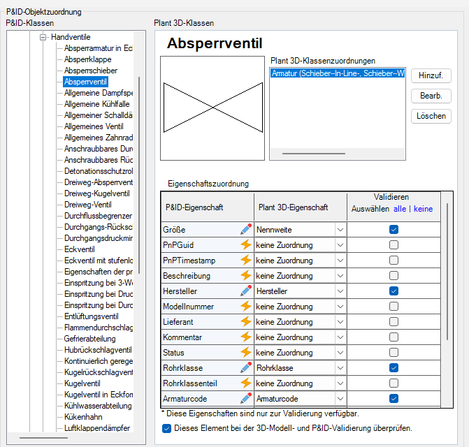Click the lightning icon in the Beschreibung row
This screenshot has width=469, height=447.
(246, 275)
